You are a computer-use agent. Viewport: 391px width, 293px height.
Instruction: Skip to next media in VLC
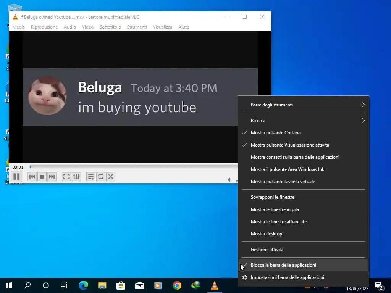pyautogui.click(x=52, y=177)
